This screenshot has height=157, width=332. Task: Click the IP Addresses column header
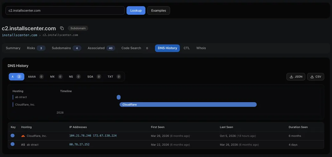pos(78,127)
